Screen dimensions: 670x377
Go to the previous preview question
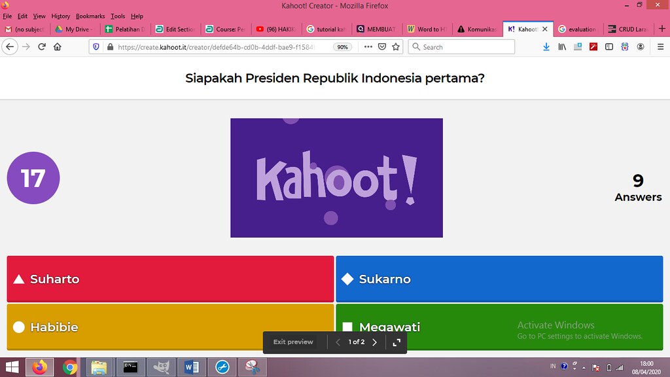pyautogui.click(x=338, y=342)
